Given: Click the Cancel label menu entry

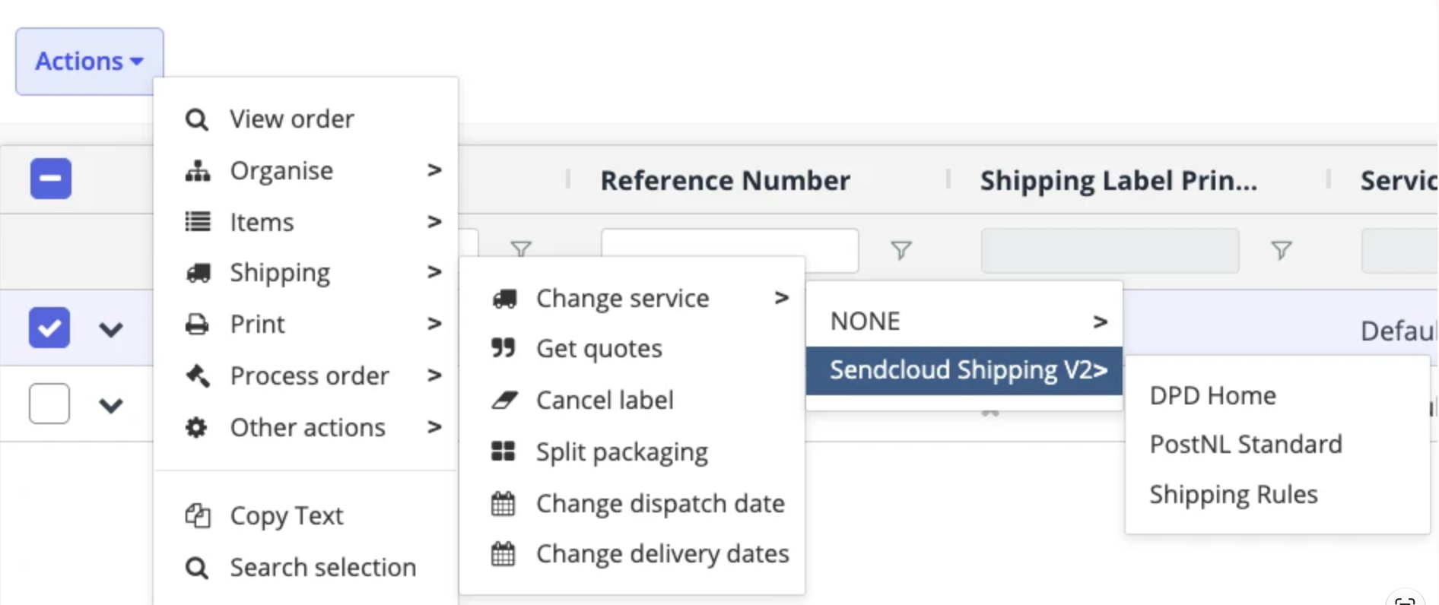Looking at the screenshot, I should (x=632, y=400).
